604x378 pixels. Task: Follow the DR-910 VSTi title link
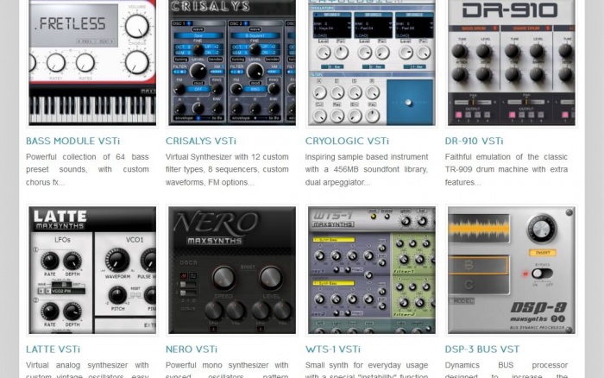click(474, 141)
